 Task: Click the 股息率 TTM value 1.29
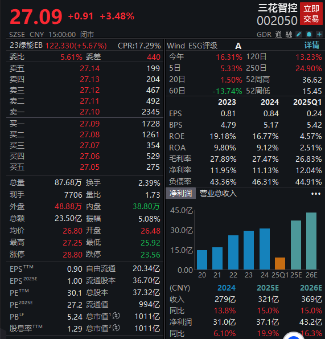[75, 329]
